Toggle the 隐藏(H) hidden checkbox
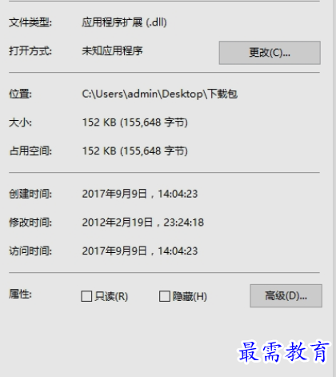The image size is (336, 377). [165, 296]
